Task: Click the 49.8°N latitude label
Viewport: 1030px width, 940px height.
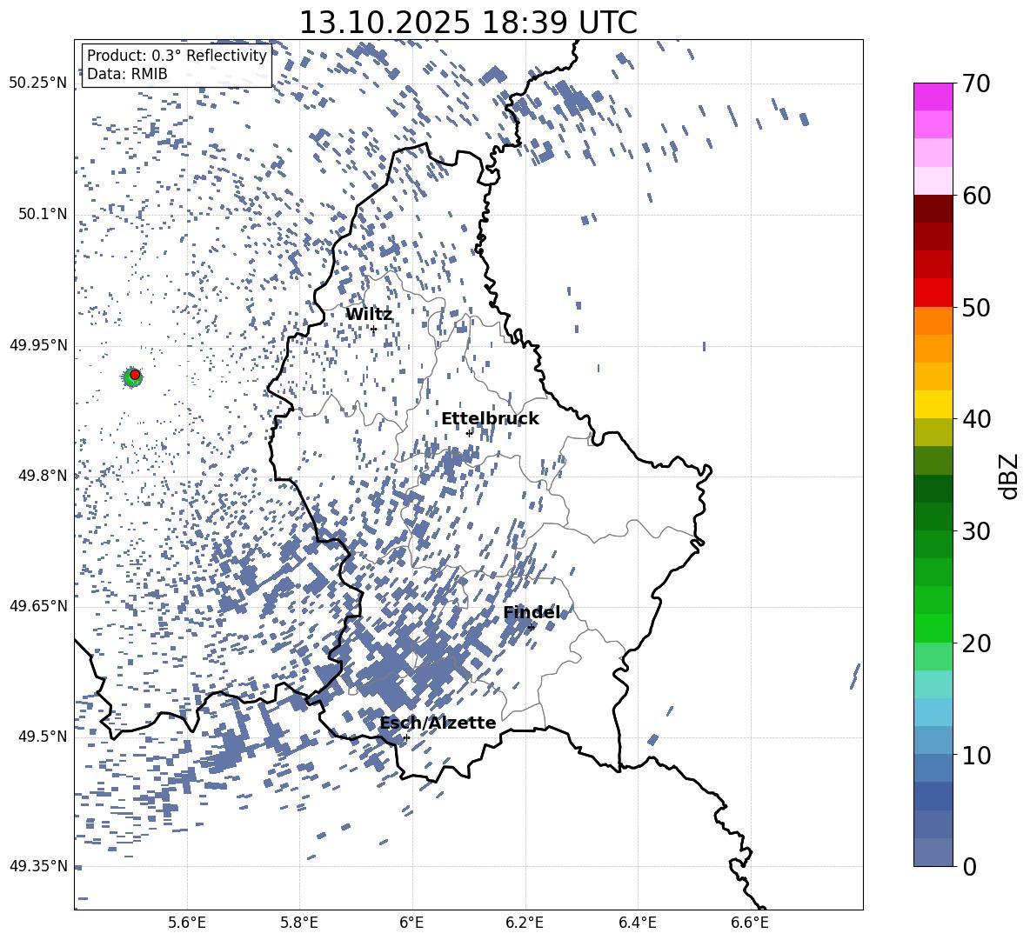Action: 43,476
